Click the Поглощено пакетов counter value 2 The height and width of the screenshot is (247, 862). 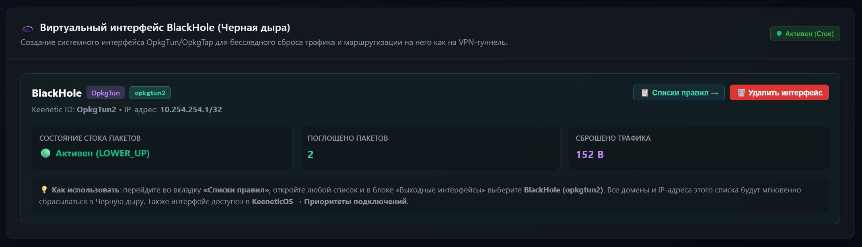[311, 154]
